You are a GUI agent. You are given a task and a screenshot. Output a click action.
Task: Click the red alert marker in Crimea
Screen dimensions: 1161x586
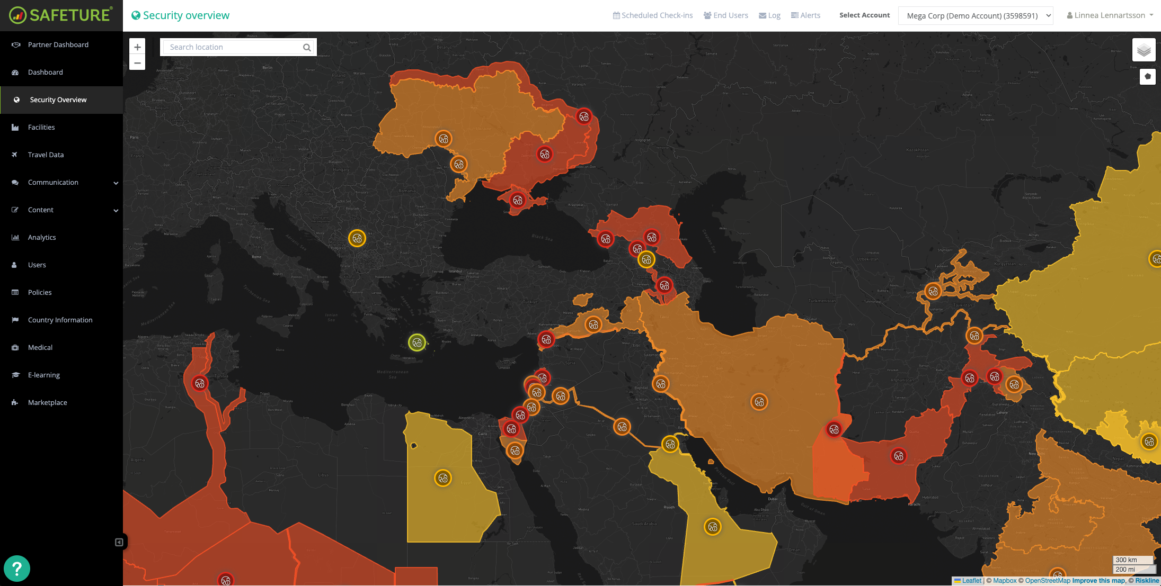[518, 201]
